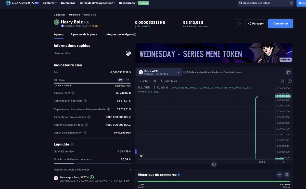Click the 18:00 time axis label
Screen dimensions: 306x189
tap(262, 162)
